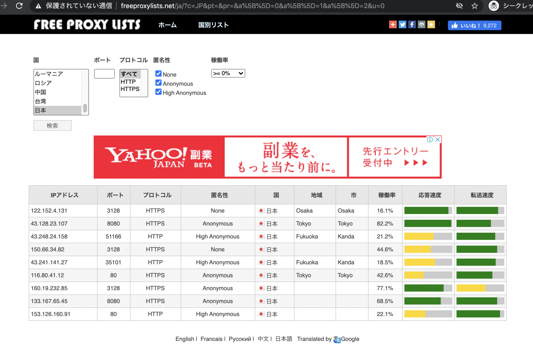Click IP address 43.248.24.158
The height and width of the screenshot is (350, 533).
coord(49,237)
